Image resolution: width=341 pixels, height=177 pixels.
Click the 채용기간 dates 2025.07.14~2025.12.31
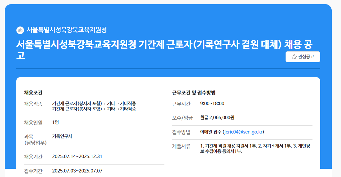click(77, 157)
